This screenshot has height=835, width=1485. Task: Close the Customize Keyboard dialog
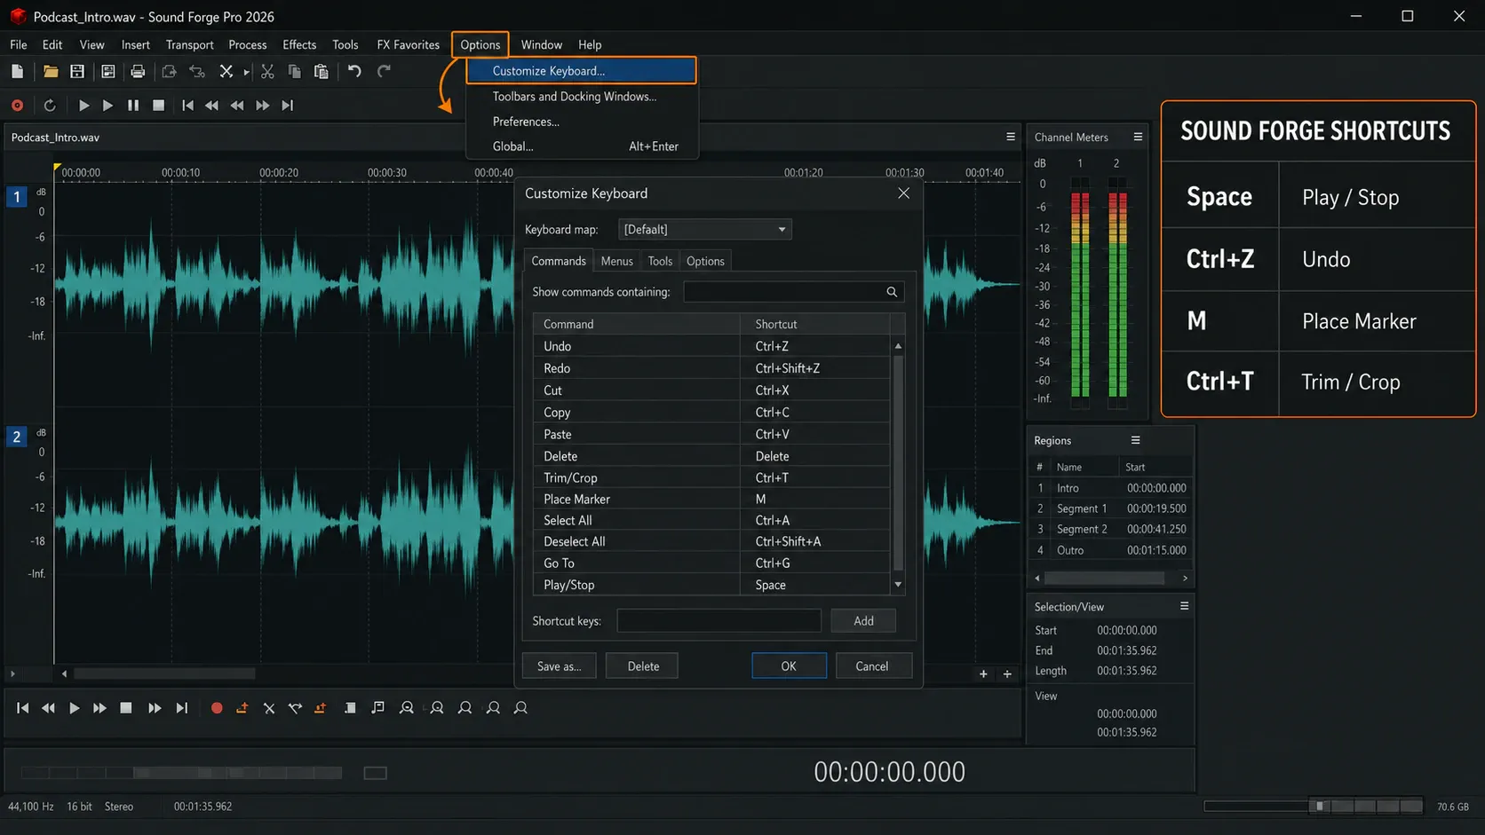903,193
